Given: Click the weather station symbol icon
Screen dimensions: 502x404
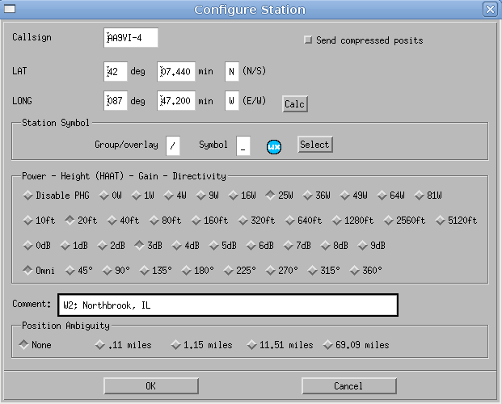Looking at the screenshot, I should click(274, 145).
